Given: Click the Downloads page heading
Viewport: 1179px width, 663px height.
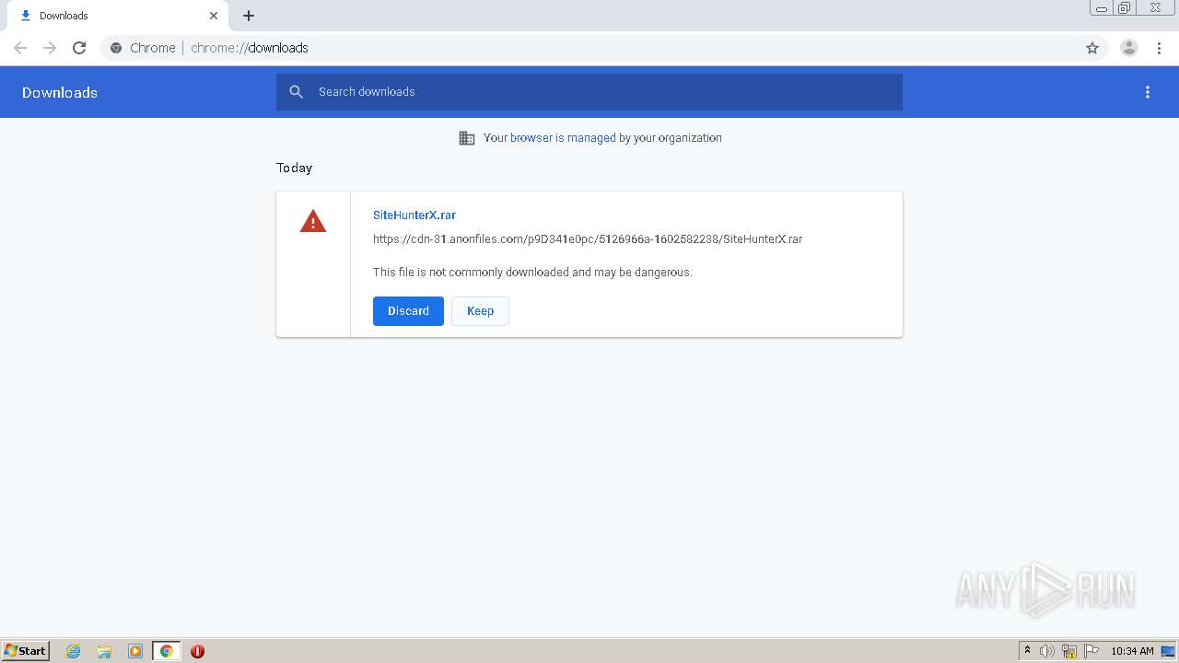Looking at the screenshot, I should [x=60, y=92].
